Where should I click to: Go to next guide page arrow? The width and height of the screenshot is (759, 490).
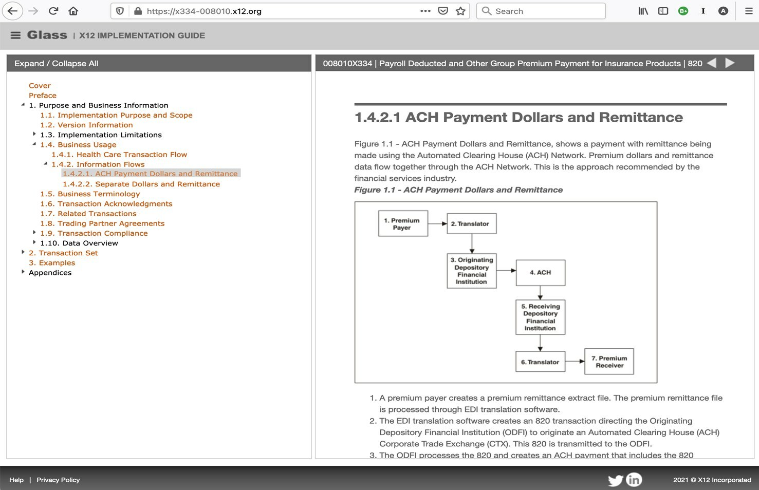(730, 63)
